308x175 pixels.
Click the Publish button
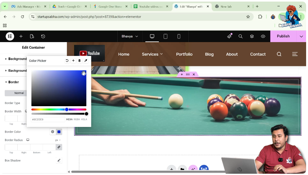pyautogui.click(x=283, y=36)
